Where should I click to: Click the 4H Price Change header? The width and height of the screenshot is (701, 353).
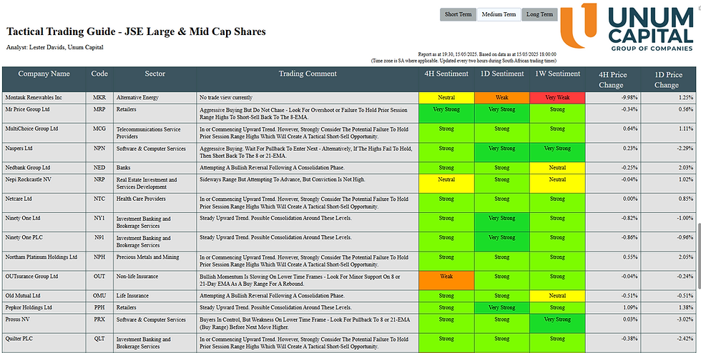(x=612, y=79)
